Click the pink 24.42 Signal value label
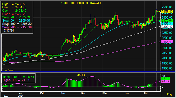 pyautogui.click(x=165, y=81)
